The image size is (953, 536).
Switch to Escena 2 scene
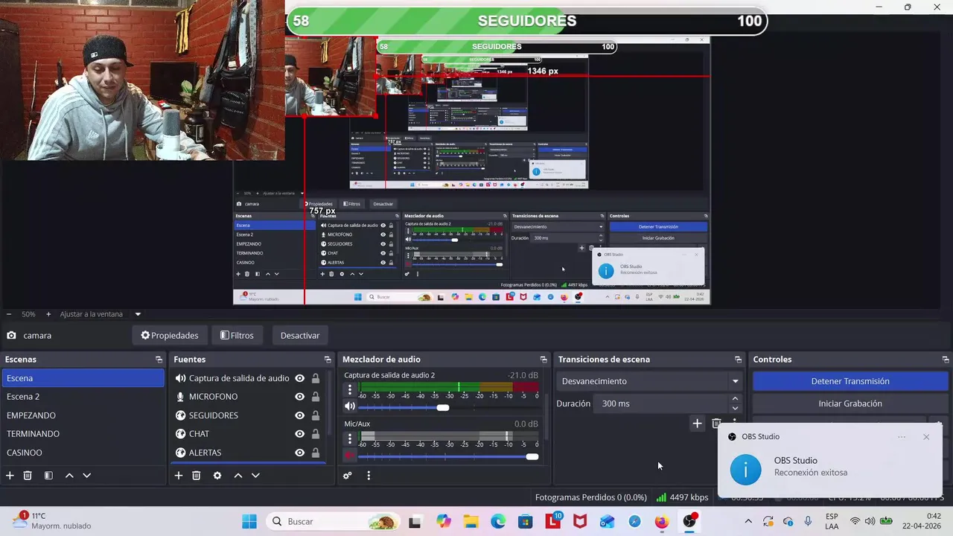pos(83,397)
